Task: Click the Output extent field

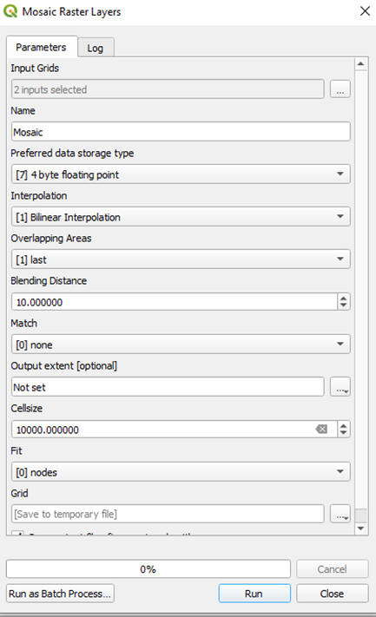Action: pyautogui.click(x=168, y=387)
